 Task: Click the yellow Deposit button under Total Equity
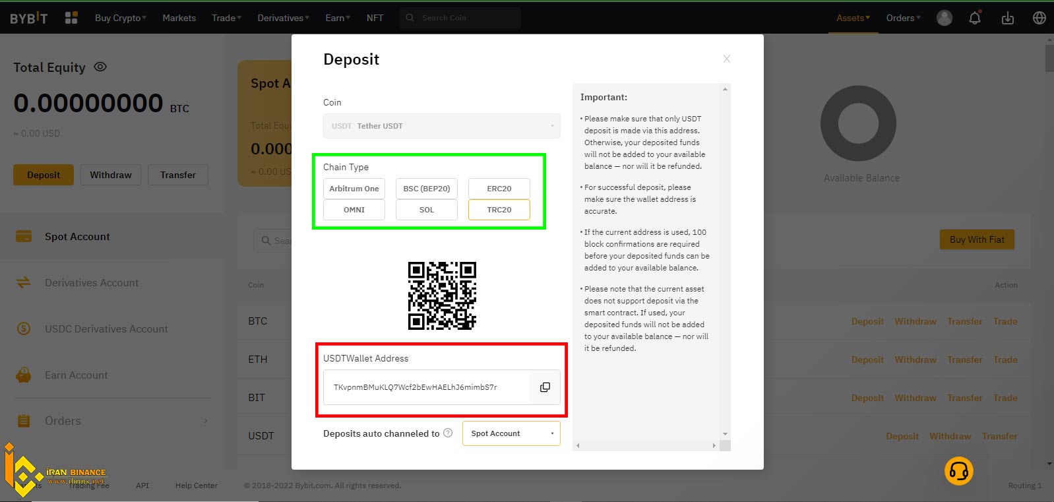pyautogui.click(x=44, y=175)
